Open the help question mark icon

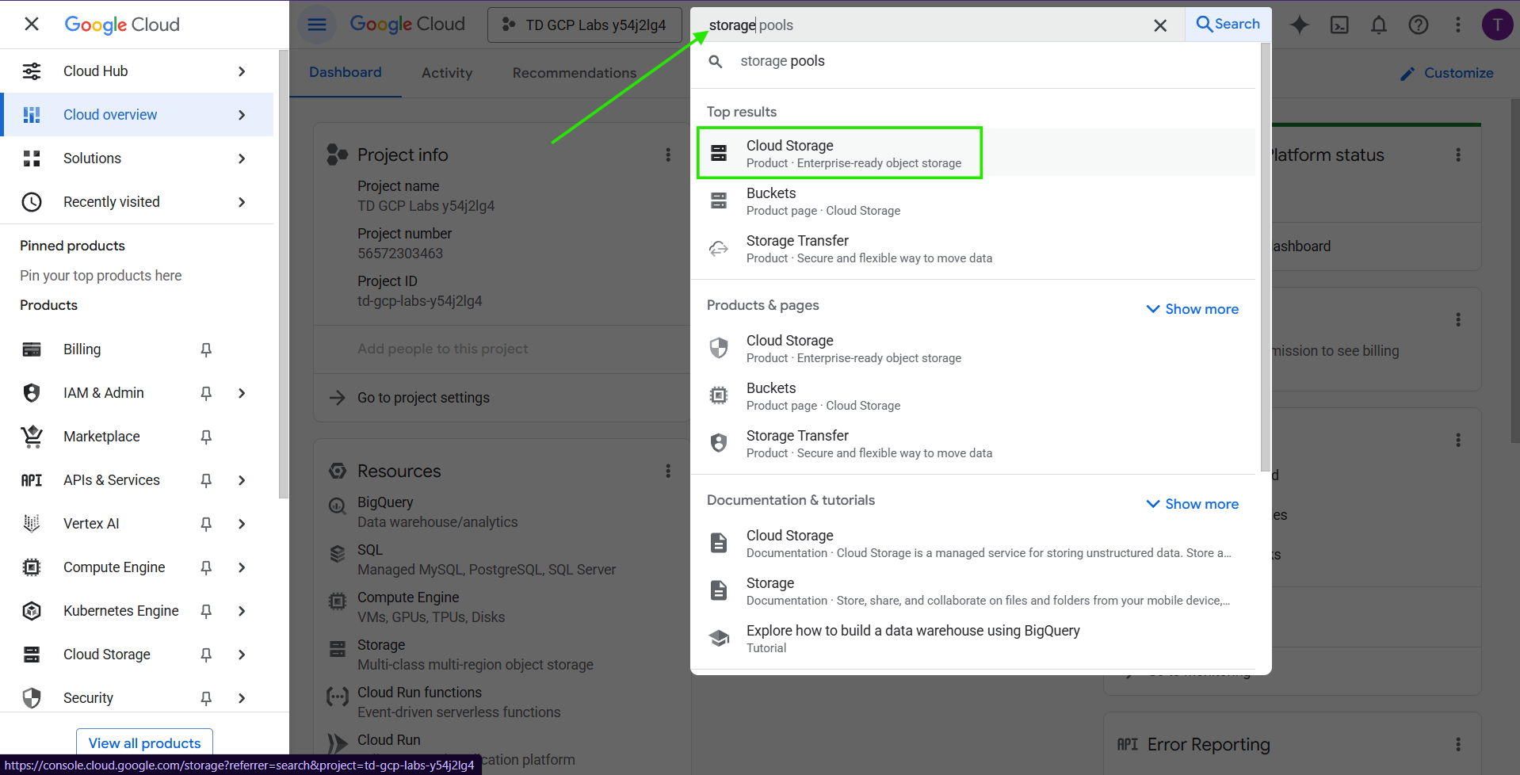pyautogui.click(x=1419, y=25)
